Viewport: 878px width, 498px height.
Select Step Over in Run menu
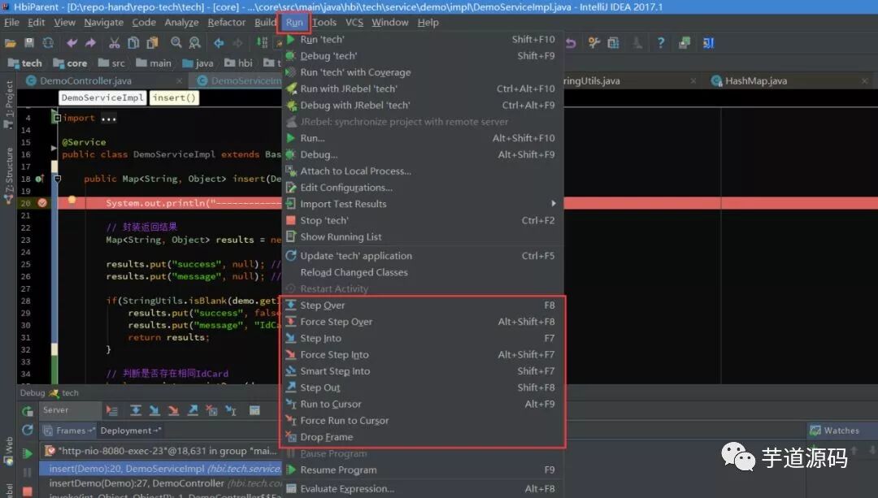click(422, 305)
